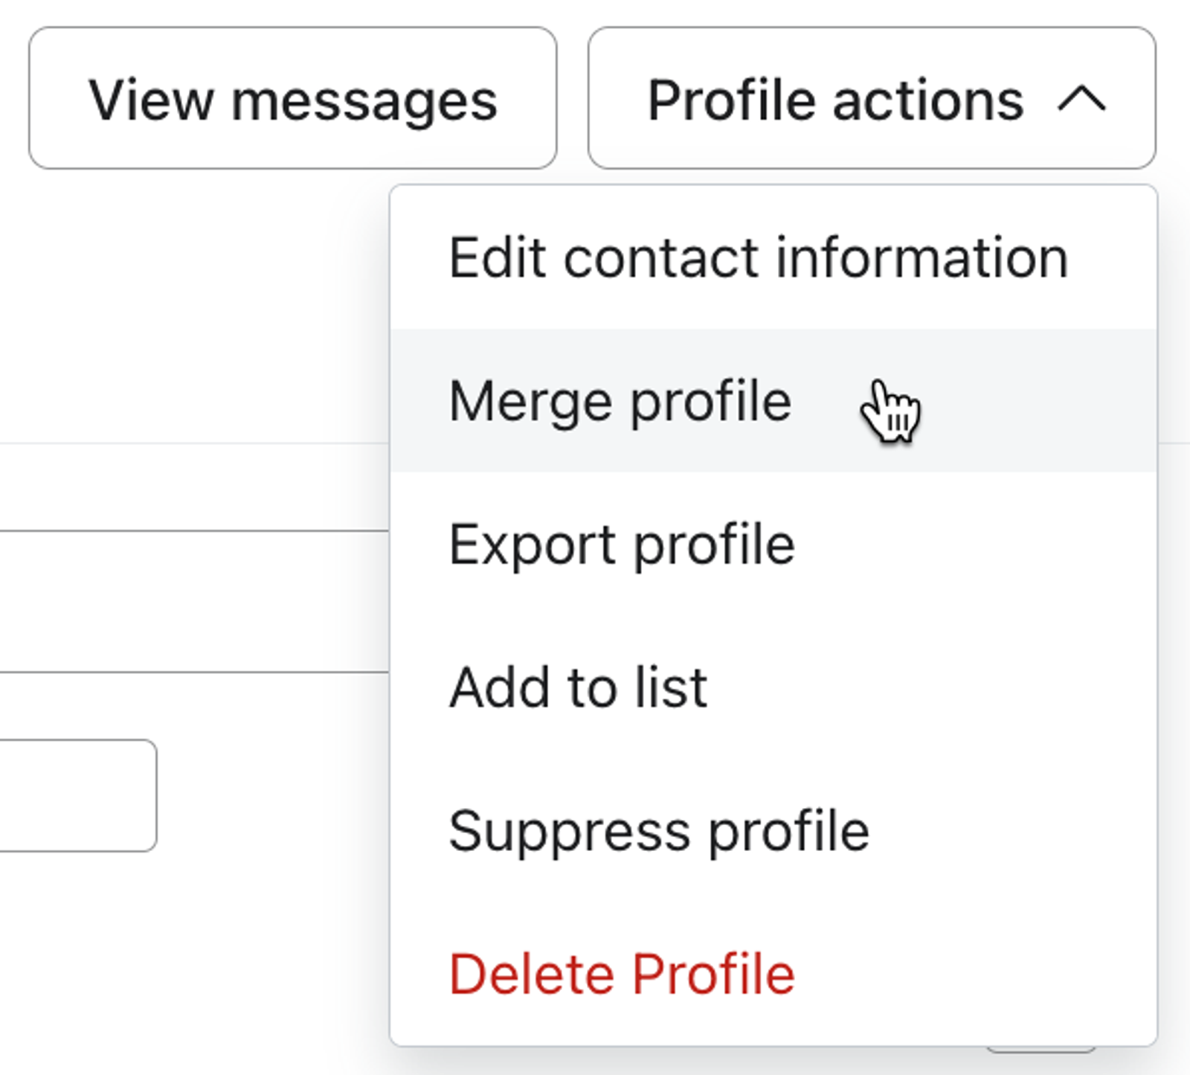Toggle the Profile actions menu button
1190x1075 pixels.
pos(872,97)
